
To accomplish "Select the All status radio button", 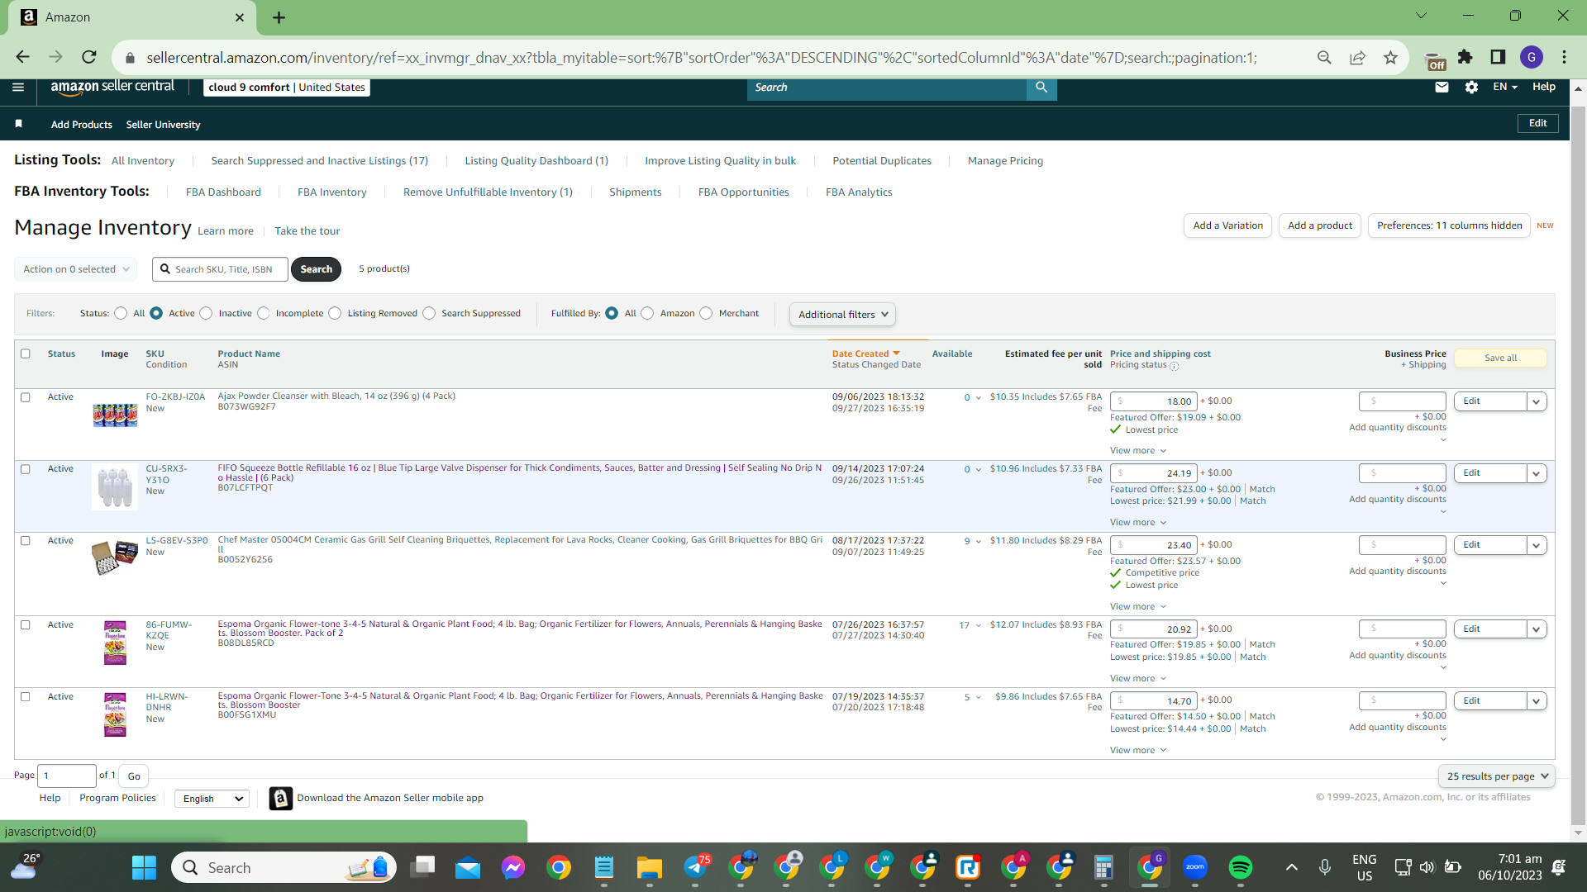I will 121,313.
